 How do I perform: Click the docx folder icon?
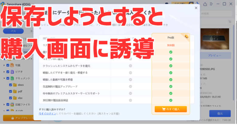15,85
